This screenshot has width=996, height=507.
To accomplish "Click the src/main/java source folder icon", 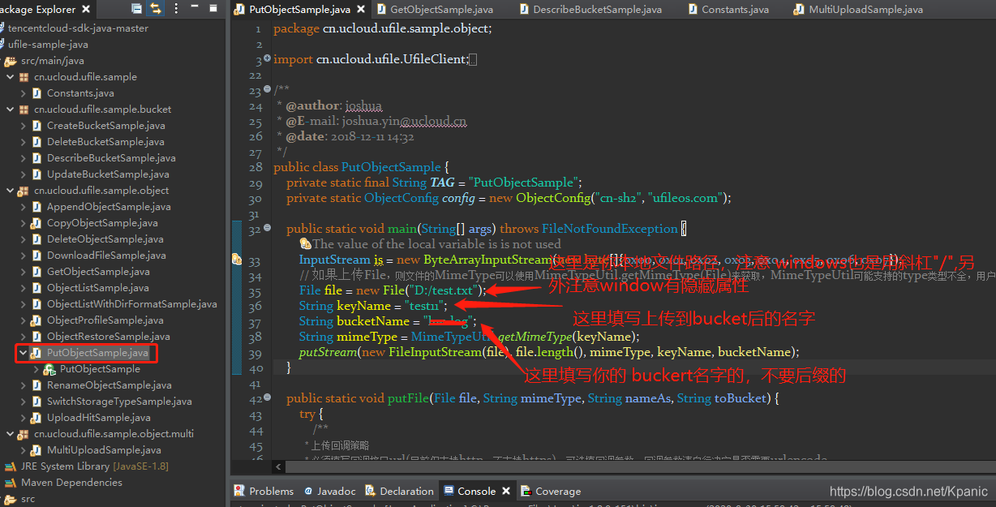I will tap(11, 61).
